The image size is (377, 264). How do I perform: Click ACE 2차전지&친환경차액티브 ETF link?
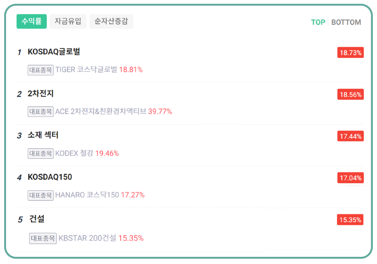click(101, 112)
